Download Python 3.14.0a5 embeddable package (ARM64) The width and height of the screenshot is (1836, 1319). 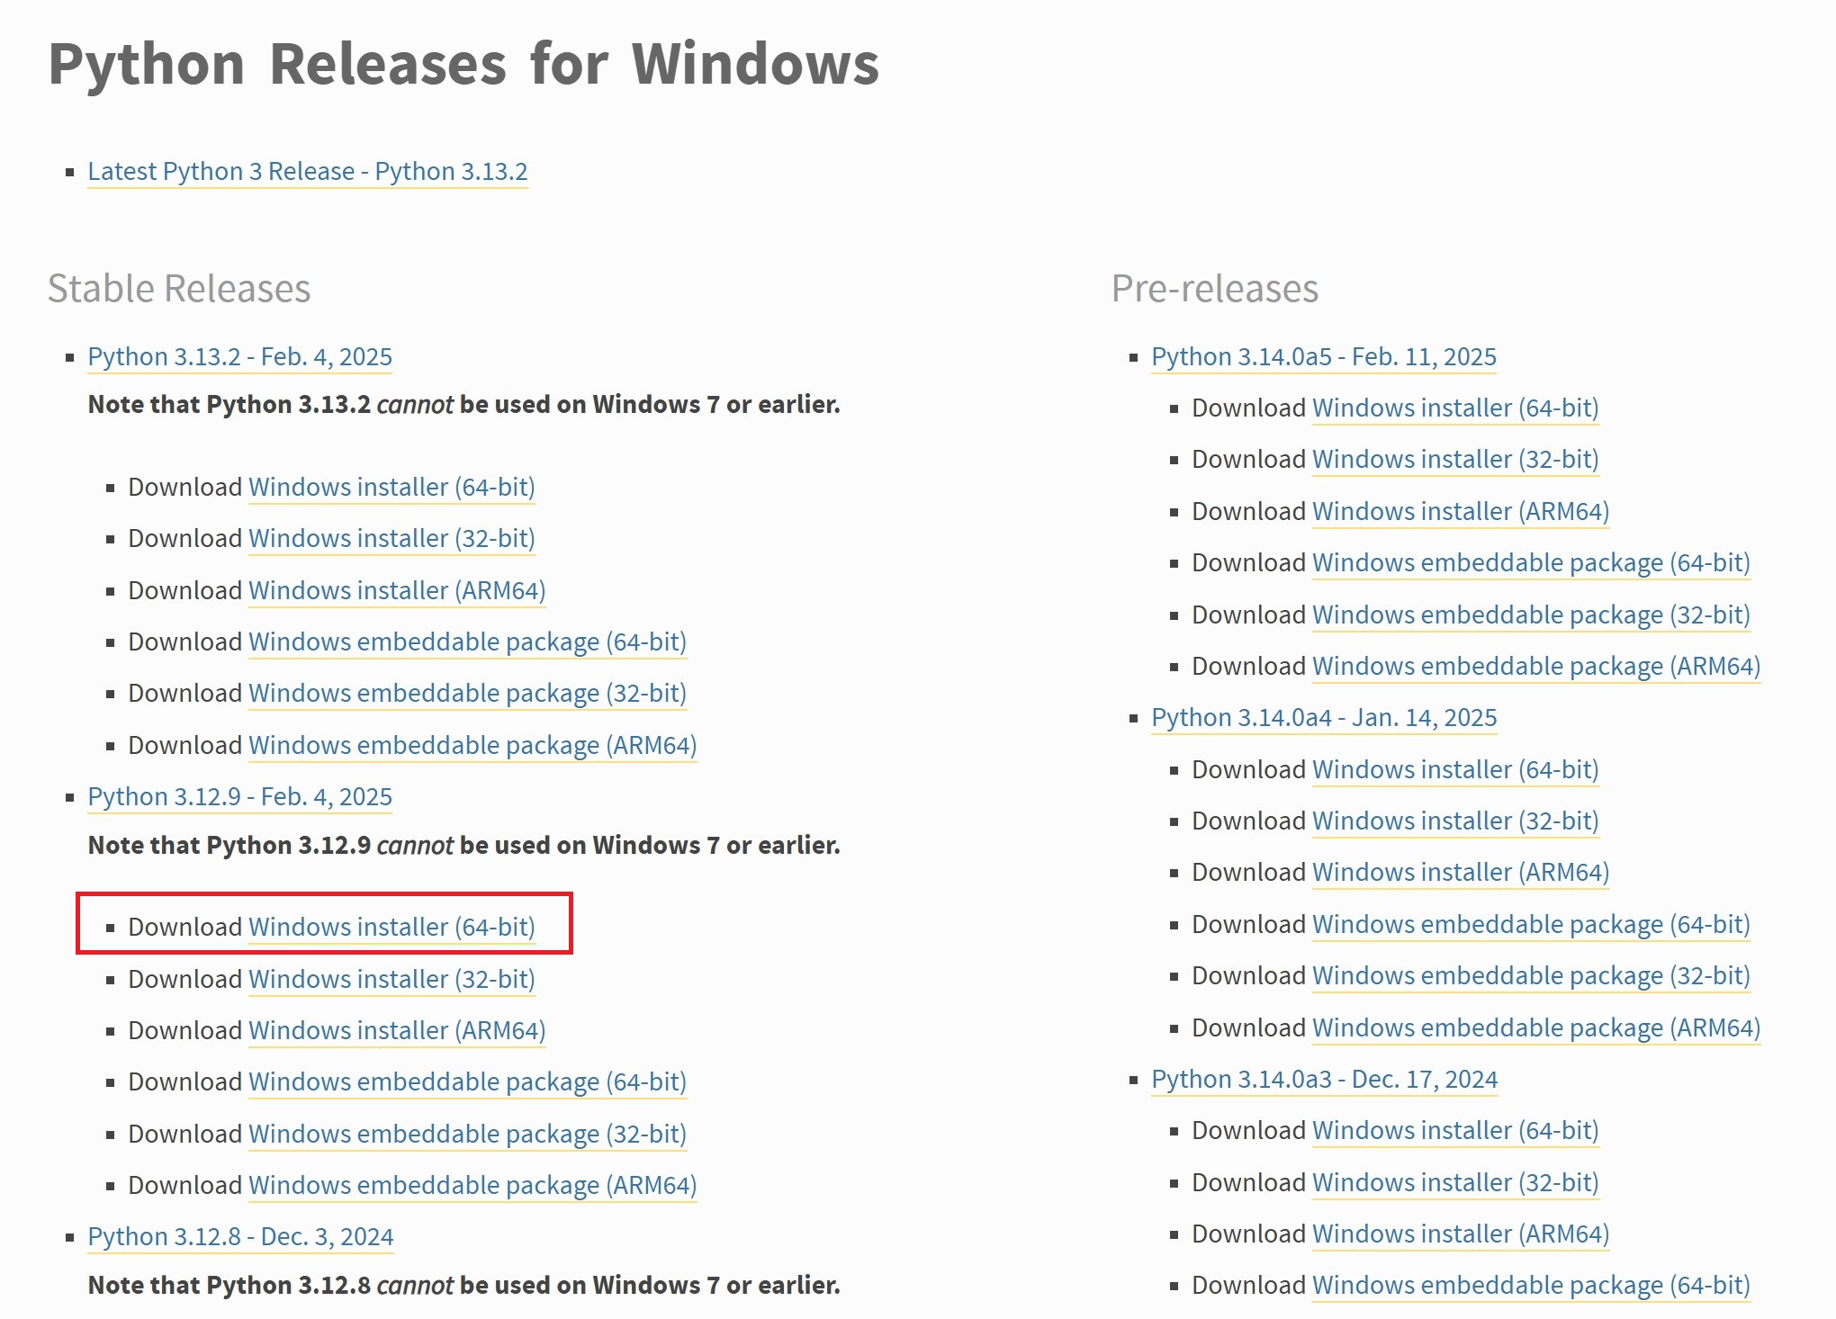point(1536,666)
